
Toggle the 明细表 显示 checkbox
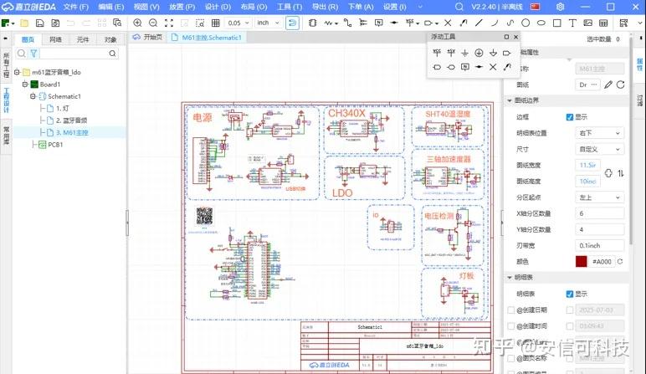570,294
